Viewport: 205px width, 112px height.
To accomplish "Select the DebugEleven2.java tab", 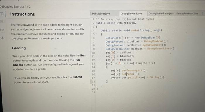I will tap(131, 13).
